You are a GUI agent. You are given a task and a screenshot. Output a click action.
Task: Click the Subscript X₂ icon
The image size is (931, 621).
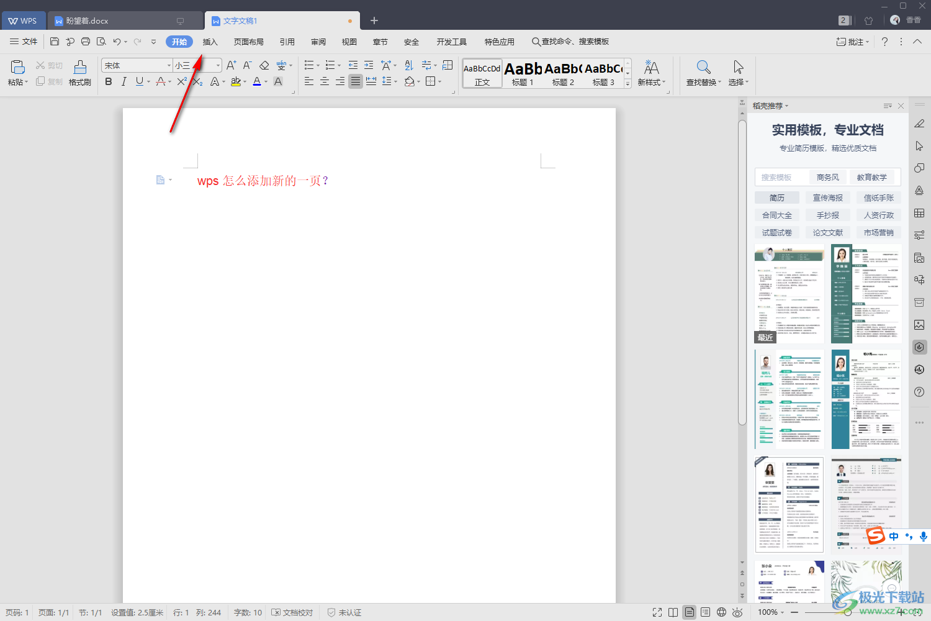(x=197, y=81)
